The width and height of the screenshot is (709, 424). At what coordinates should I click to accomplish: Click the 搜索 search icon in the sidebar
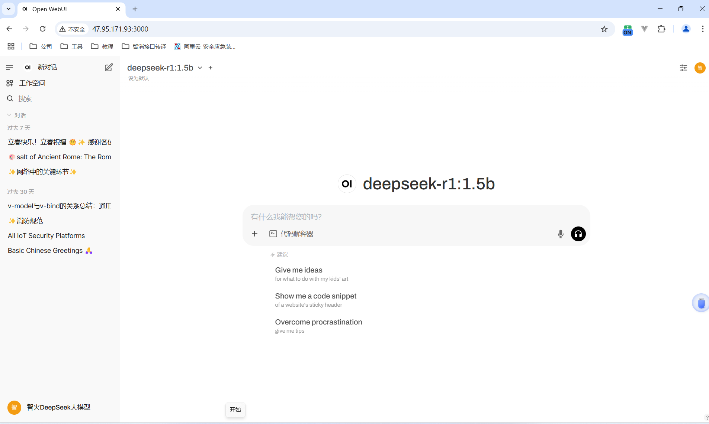(10, 98)
